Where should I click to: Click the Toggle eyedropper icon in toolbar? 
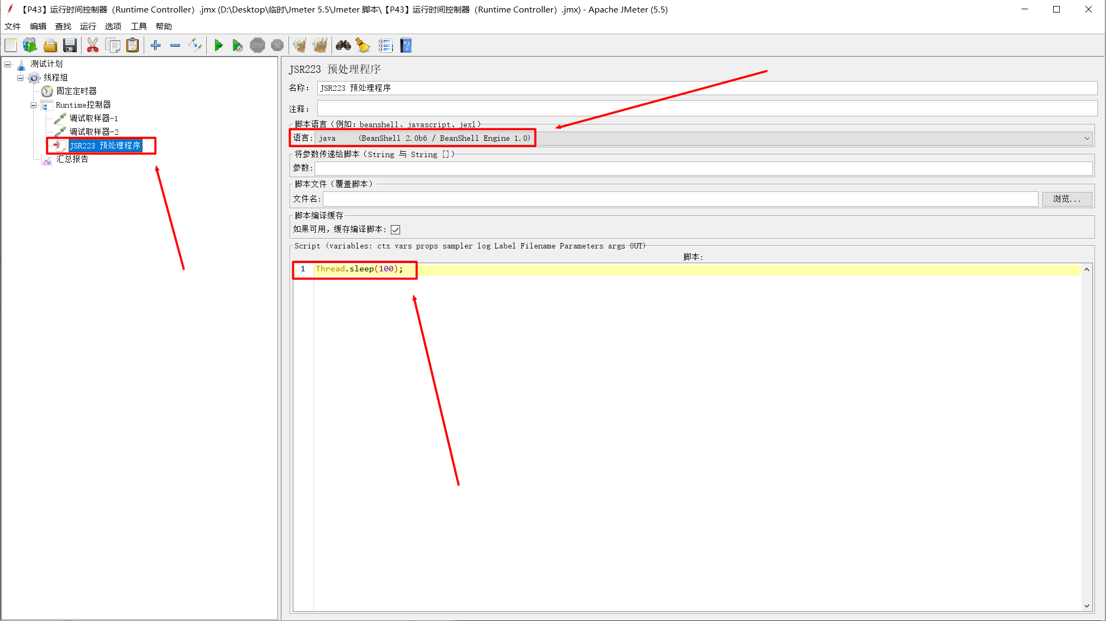point(195,46)
